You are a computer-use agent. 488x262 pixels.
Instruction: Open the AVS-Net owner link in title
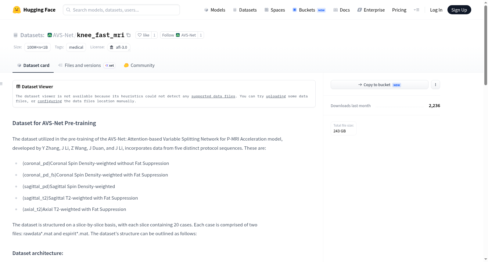pyautogui.click(x=63, y=35)
